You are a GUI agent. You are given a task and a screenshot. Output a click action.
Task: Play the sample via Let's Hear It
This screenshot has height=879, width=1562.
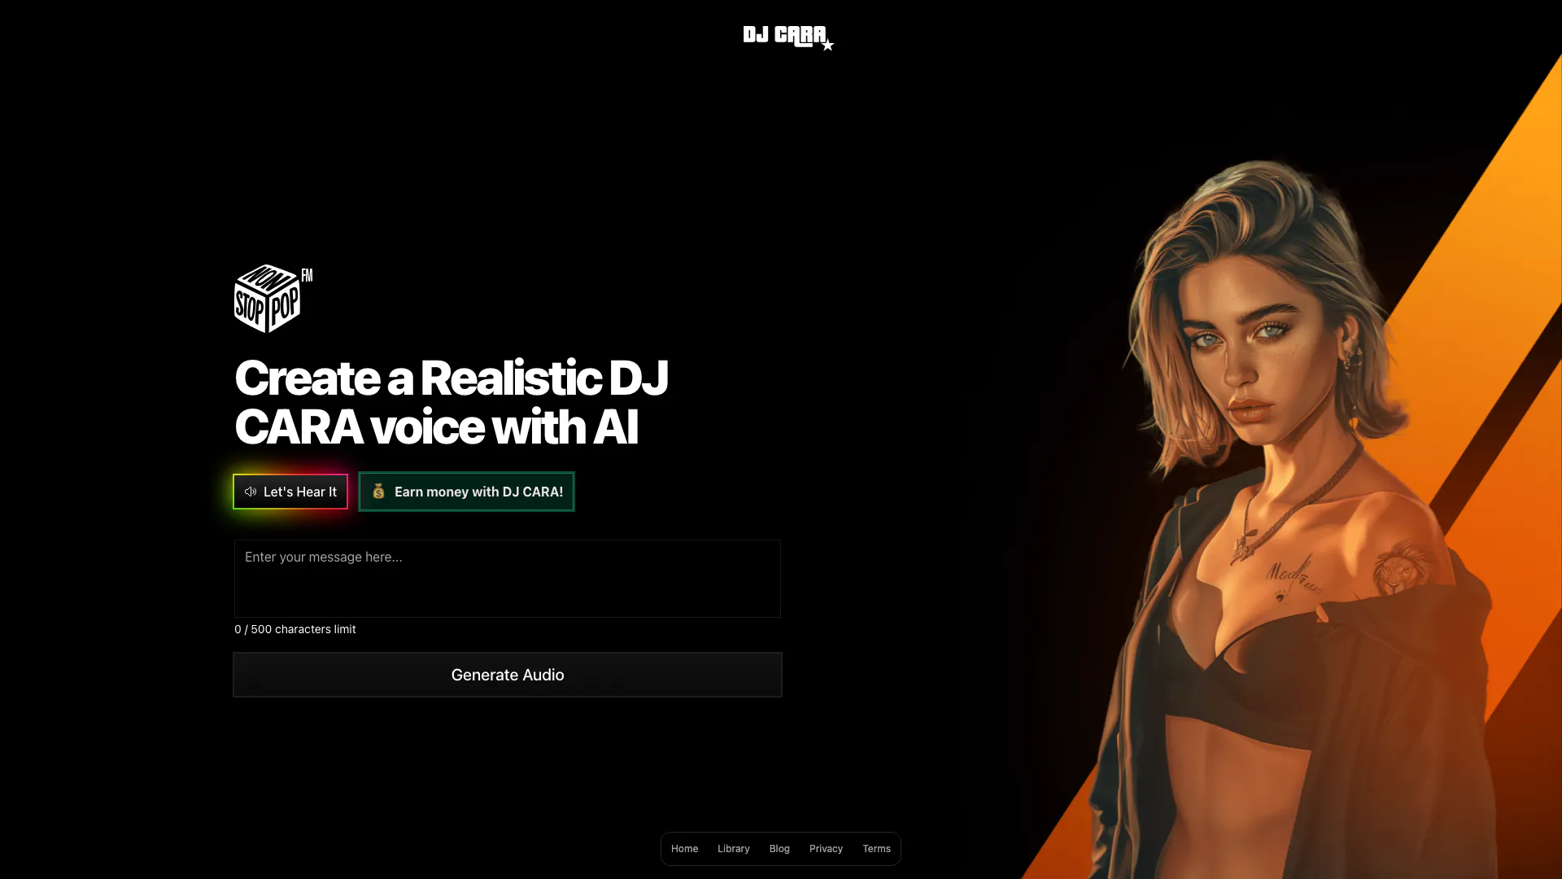[290, 492]
